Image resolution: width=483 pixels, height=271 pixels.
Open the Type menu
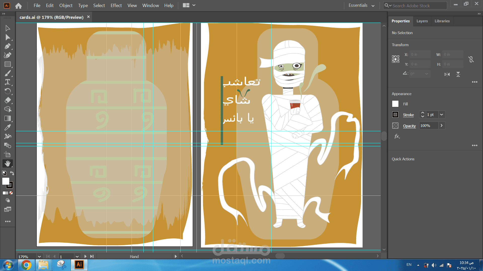coord(83,5)
